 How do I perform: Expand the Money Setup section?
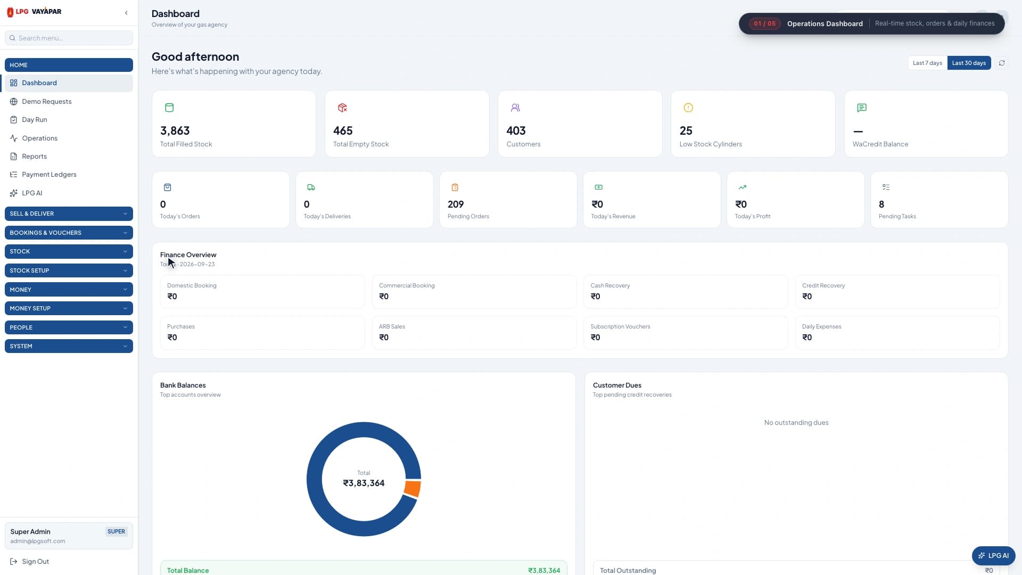click(69, 308)
